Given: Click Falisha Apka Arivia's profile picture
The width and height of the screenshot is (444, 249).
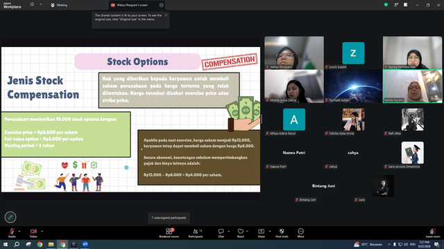Looking at the screenshot, I should pos(353,120).
